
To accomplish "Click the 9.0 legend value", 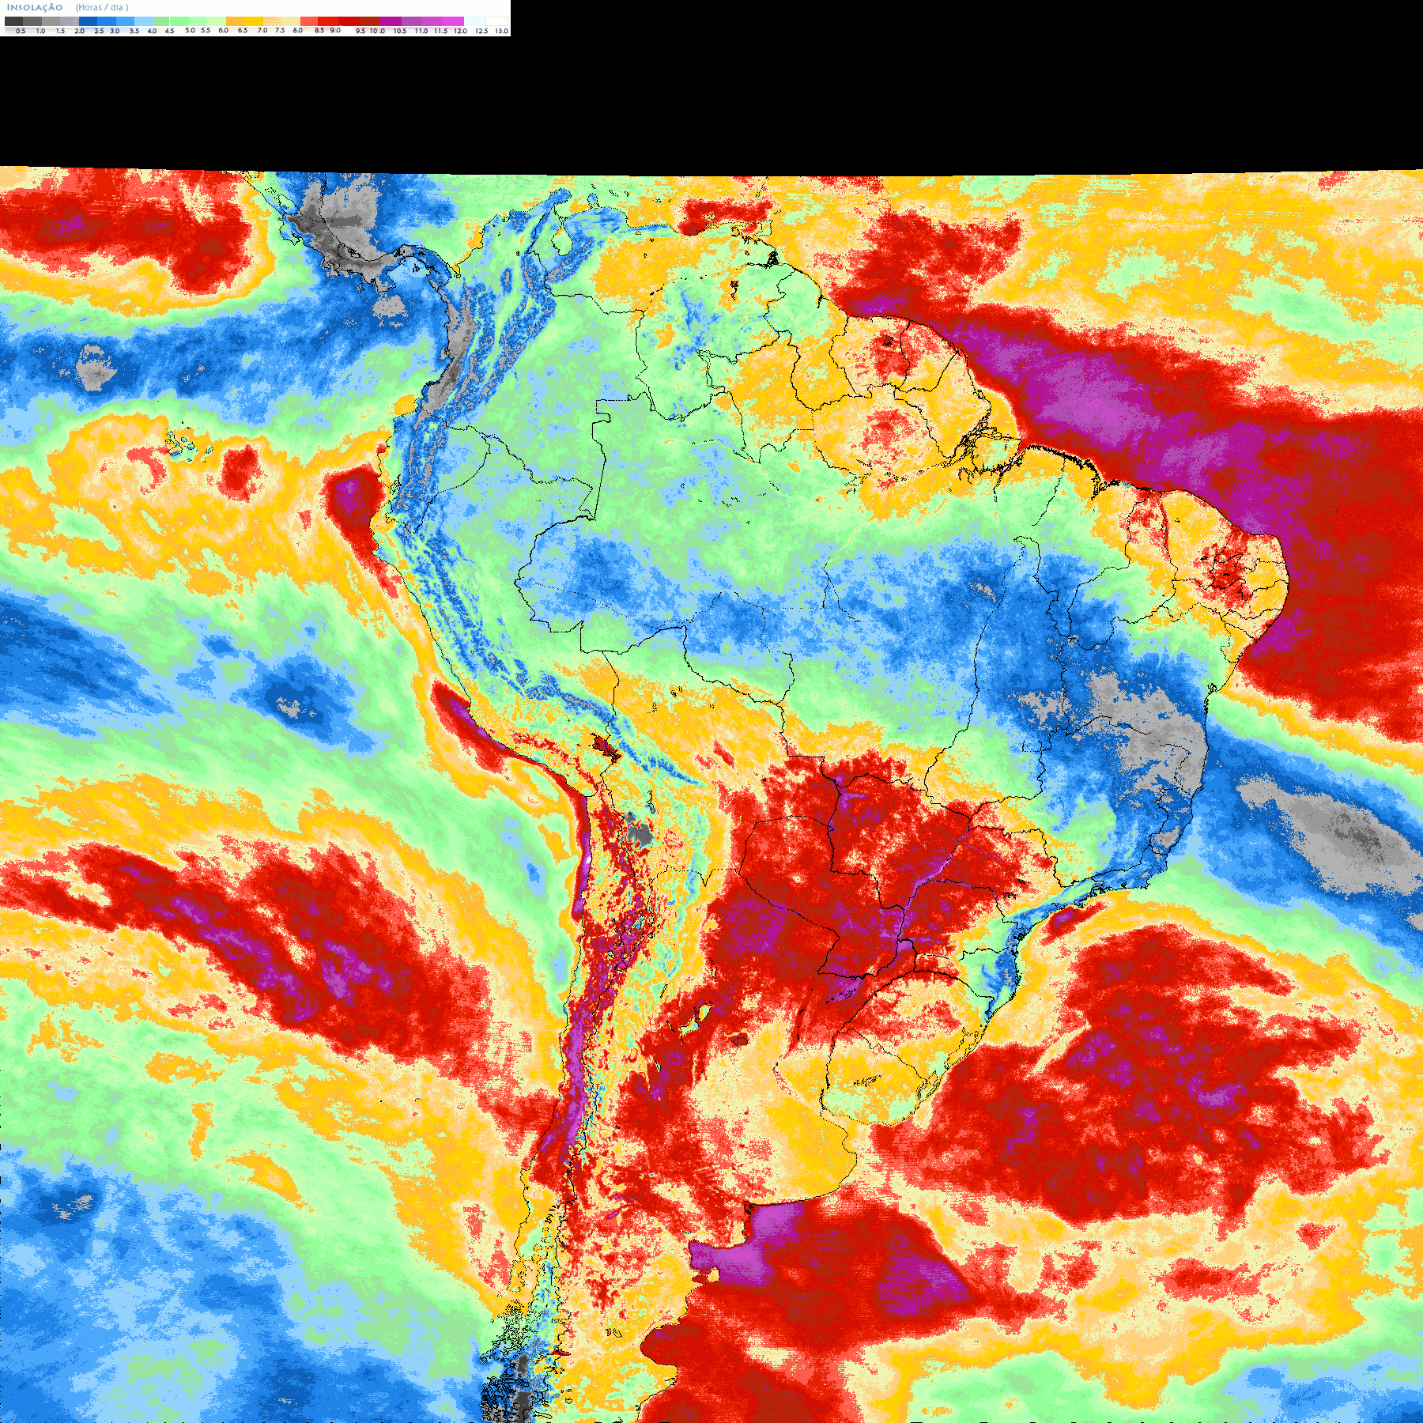I will pyautogui.click(x=335, y=30).
